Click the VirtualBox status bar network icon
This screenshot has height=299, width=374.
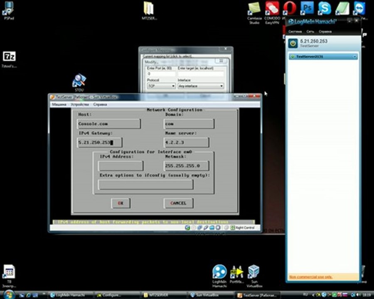click(199, 228)
